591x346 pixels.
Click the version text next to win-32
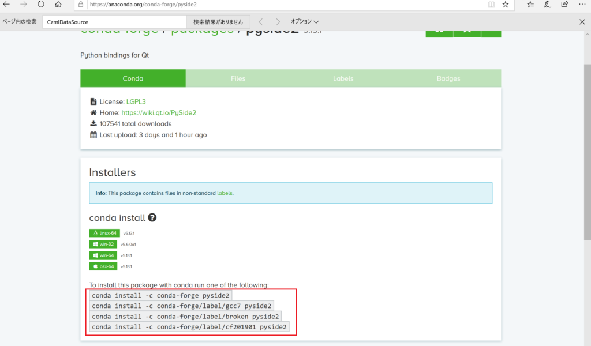click(x=129, y=245)
